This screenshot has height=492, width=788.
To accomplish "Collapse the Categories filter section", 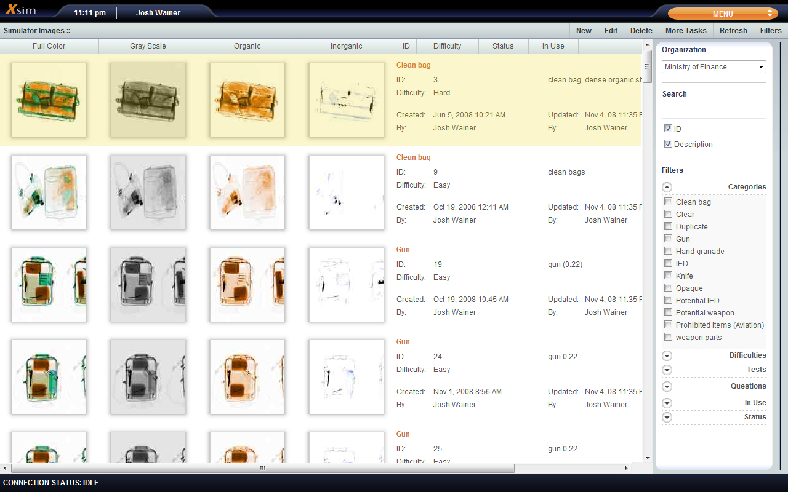I will pyautogui.click(x=667, y=187).
